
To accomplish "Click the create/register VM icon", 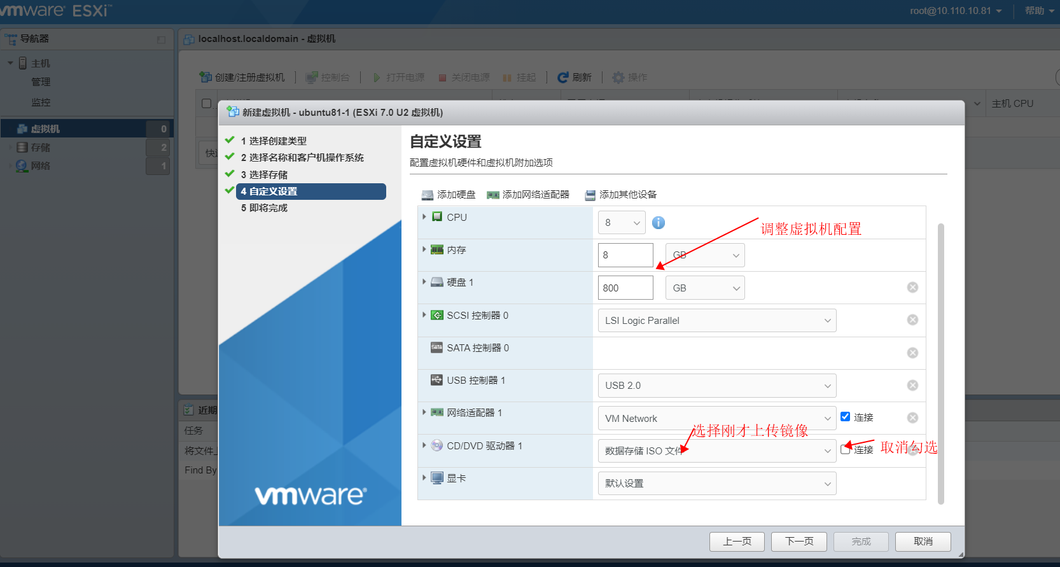I will coord(206,77).
